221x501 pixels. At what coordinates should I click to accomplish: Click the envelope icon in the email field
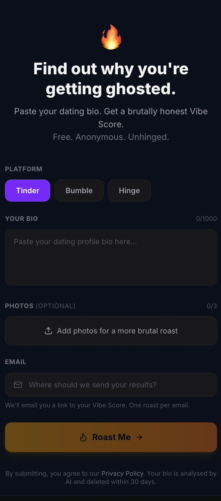pos(18,385)
